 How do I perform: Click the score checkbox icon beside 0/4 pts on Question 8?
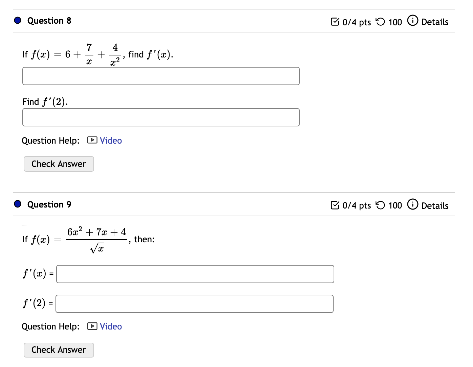(335, 21)
